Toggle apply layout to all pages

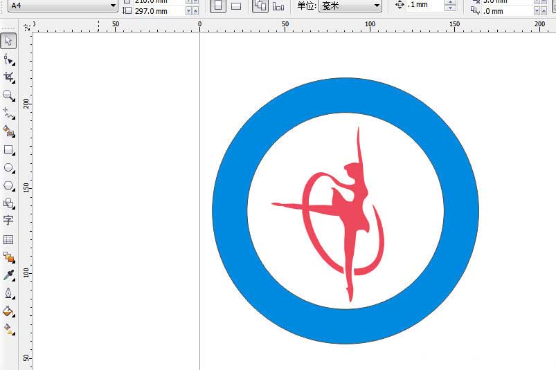(x=260, y=6)
